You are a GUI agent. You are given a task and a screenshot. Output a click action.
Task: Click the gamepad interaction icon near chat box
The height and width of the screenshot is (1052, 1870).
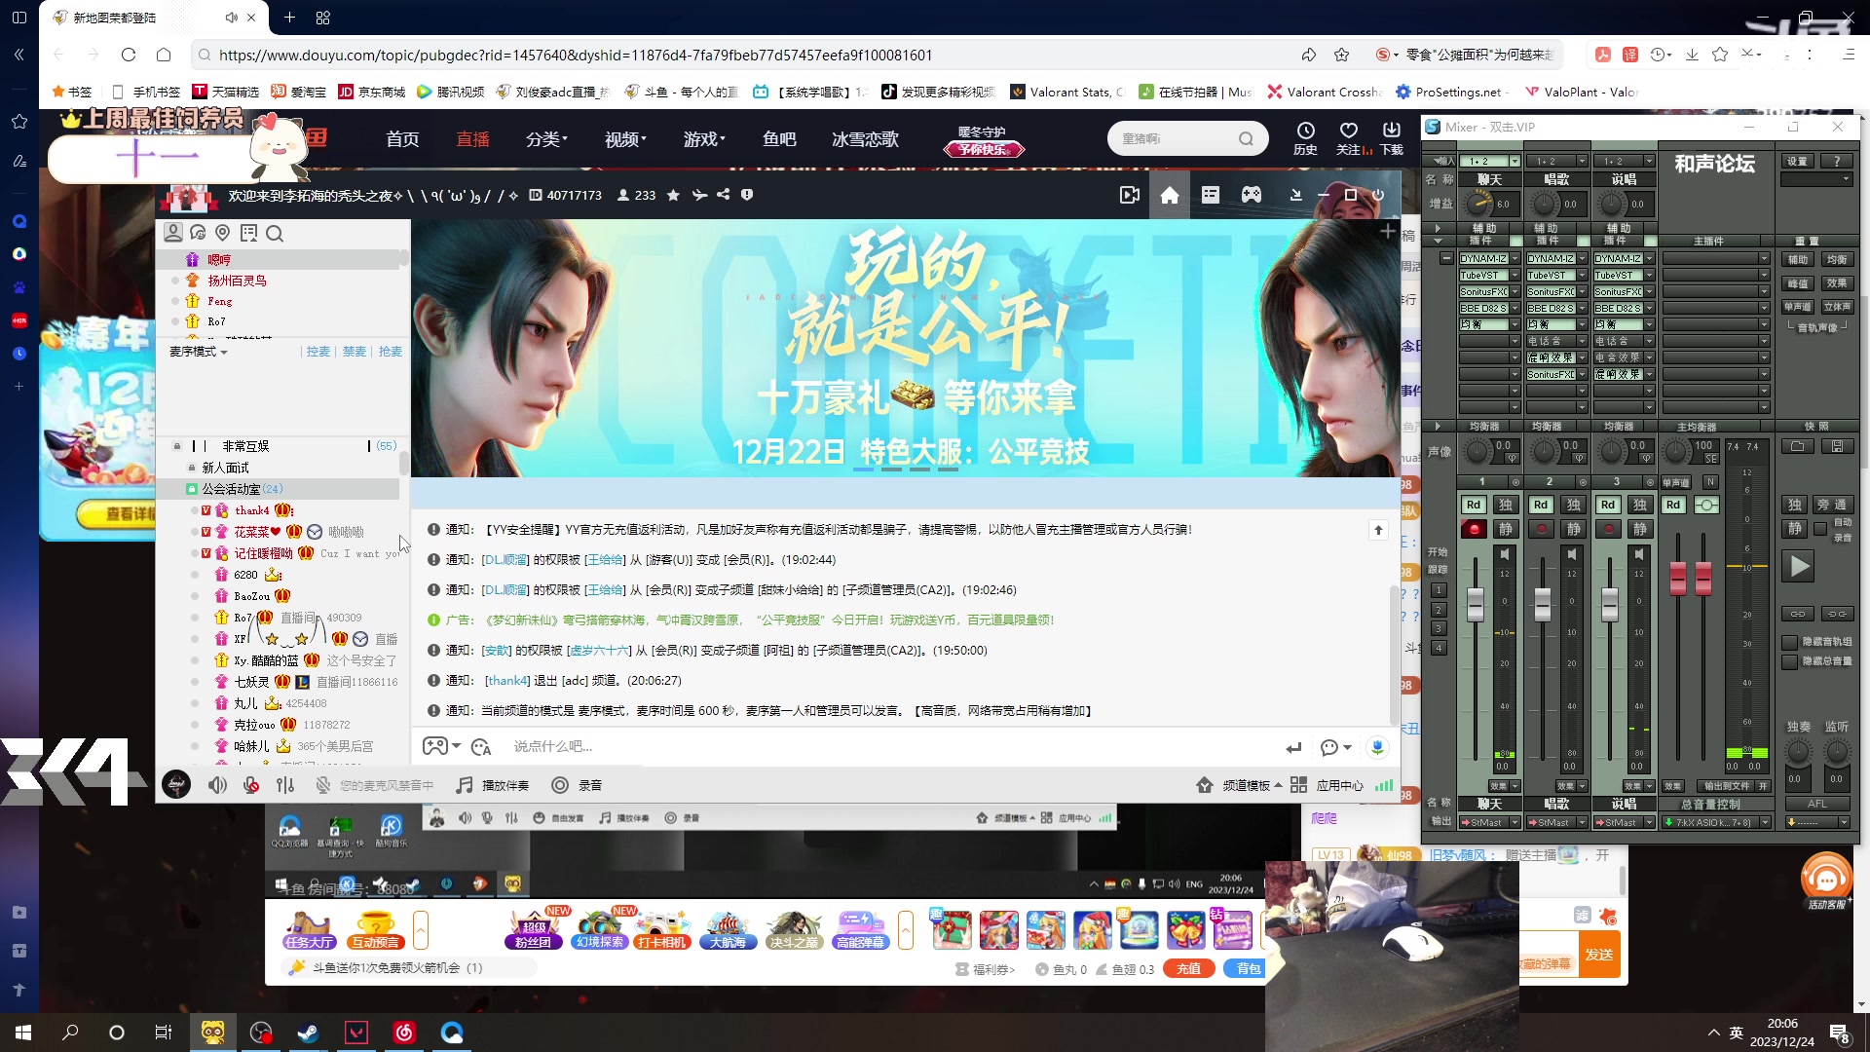tap(437, 745)
